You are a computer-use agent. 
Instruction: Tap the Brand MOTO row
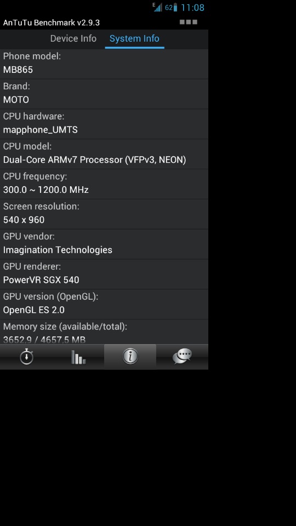104,94
